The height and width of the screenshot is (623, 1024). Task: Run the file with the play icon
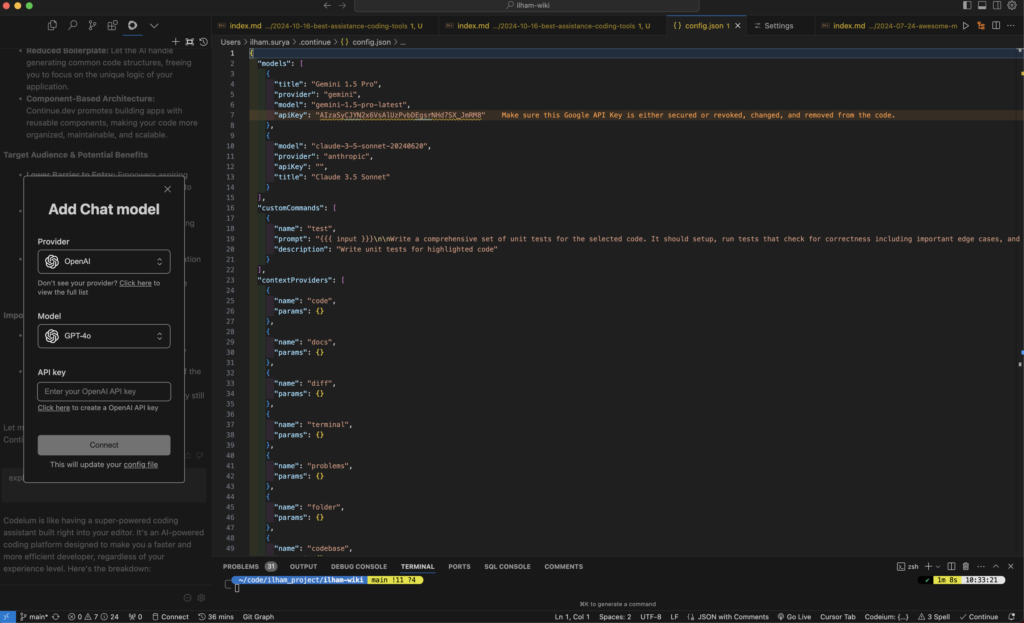coord(966,26)
